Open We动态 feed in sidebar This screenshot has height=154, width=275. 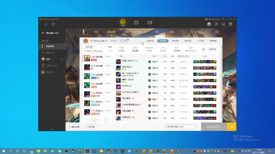click(x=52, y=33)
